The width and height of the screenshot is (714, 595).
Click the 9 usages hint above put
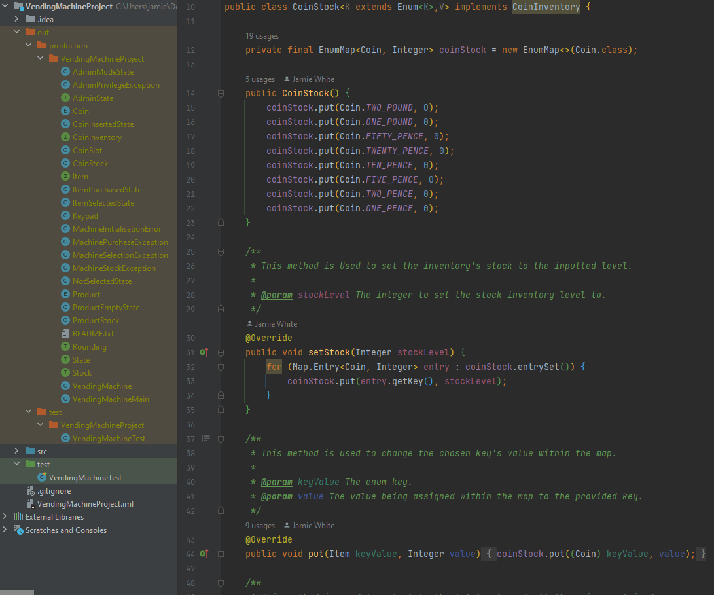tap(260, 526)
